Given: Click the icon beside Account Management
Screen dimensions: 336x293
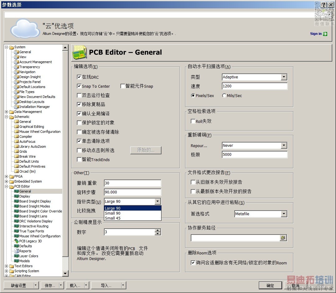Looking at the screenshot, I should pos(16,62).
